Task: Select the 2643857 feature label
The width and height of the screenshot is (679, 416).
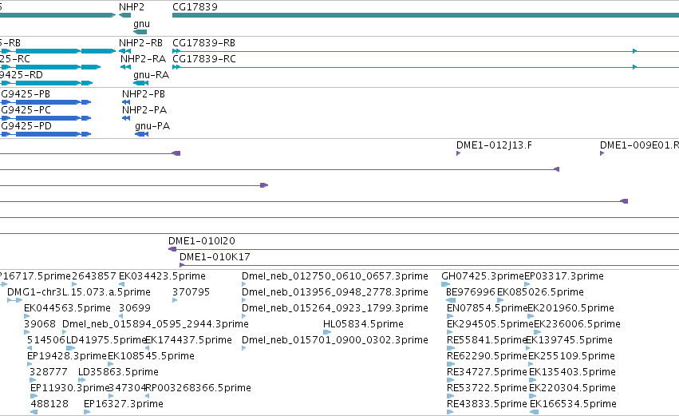Action: pyautogui.click(x=94, y=276)
